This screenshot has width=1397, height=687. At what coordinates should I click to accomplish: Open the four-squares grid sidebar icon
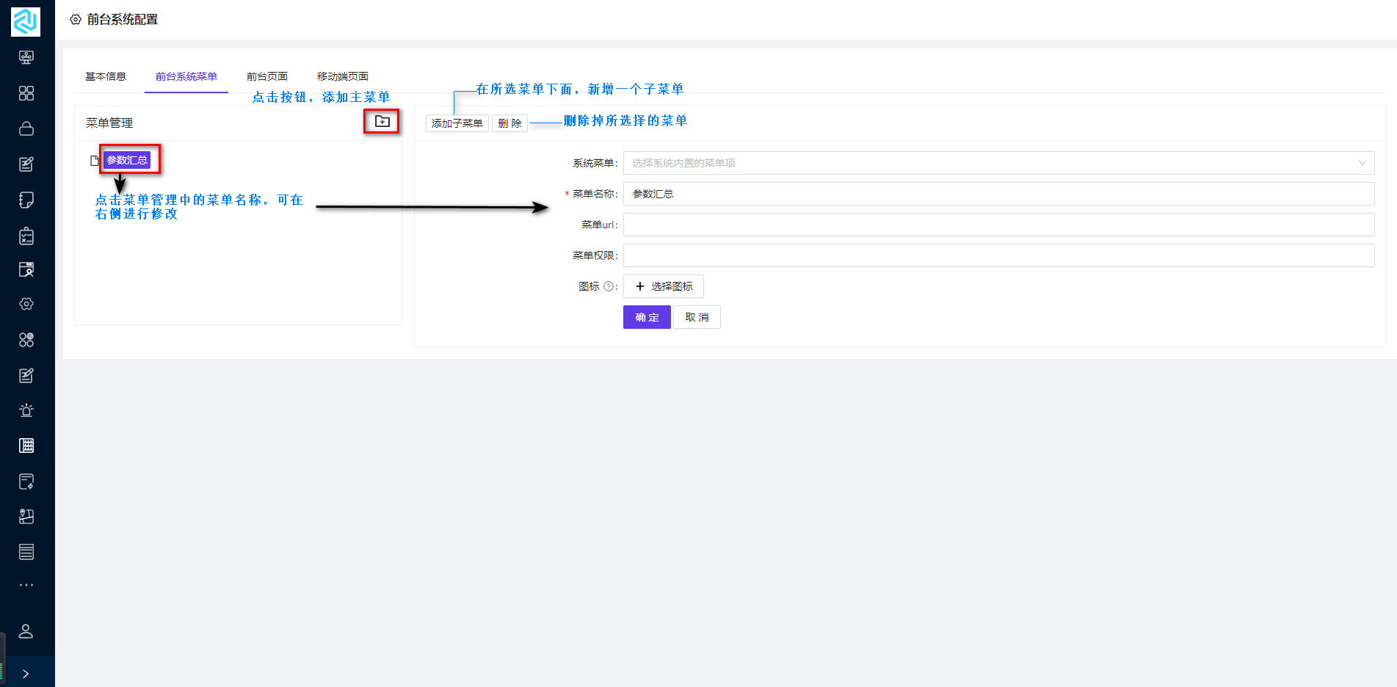click(26, 93)
